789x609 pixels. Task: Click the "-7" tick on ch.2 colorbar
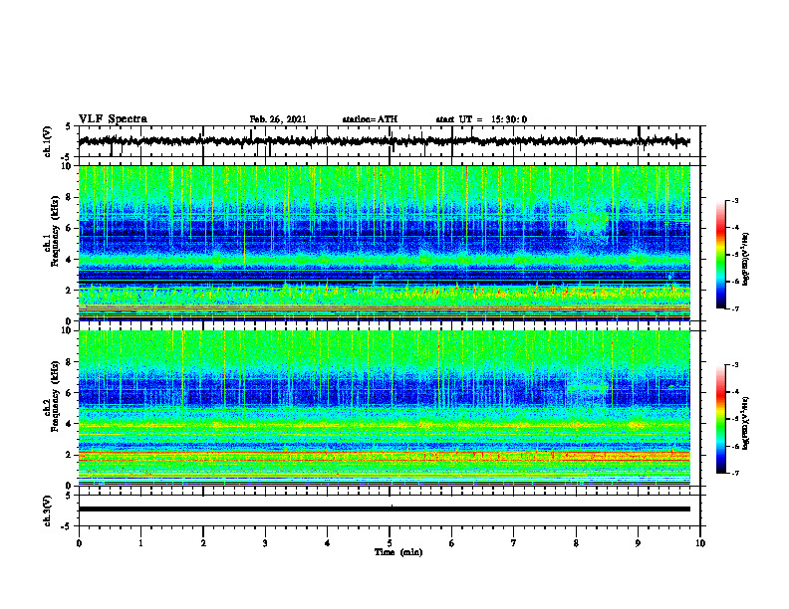735,473
